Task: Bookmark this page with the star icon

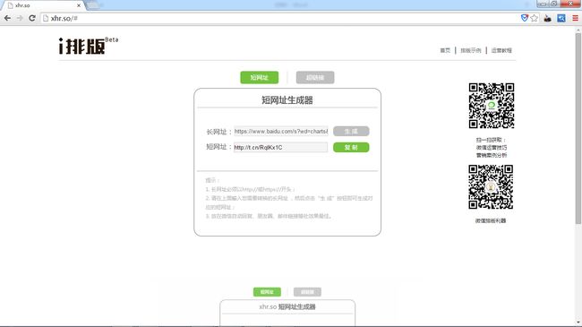Action: (535, 18)
